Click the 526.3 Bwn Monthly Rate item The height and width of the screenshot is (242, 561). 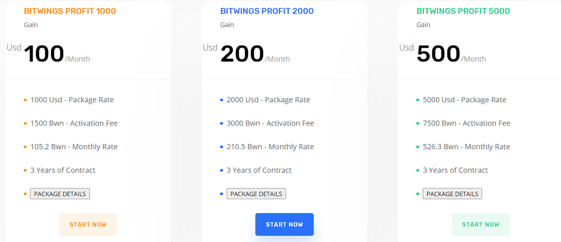tap(467, 147)
